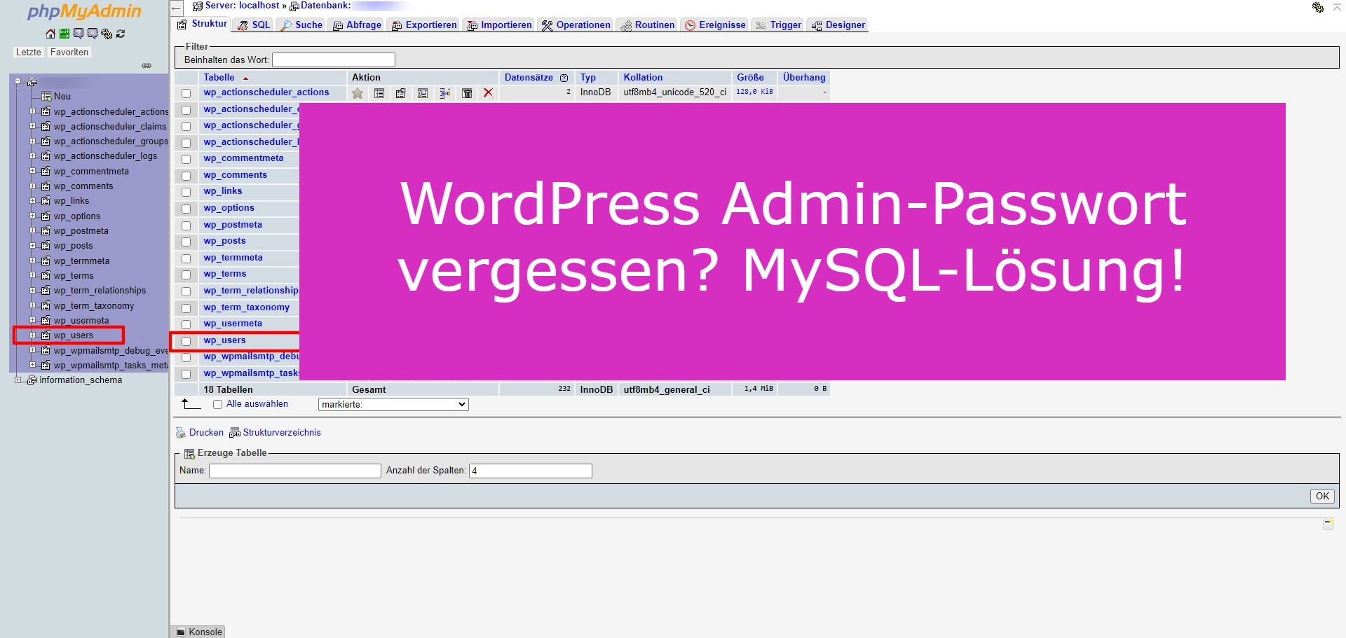Tick the wp_comments row checkbox
This screenshot has height=638, width=1346.
pos(186,176)
